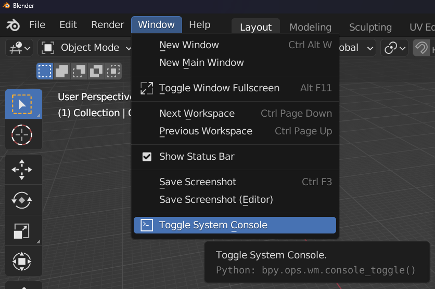
Task: Switch to the Layout workspace tab
Action: 256,27
